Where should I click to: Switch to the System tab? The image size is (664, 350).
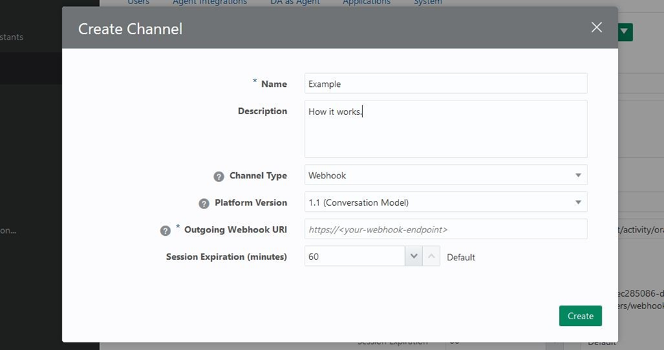click(x=427, y=3)
